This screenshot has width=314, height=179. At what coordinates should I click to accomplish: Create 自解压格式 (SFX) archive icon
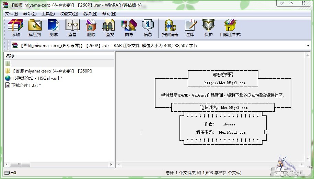coord(230,28)
